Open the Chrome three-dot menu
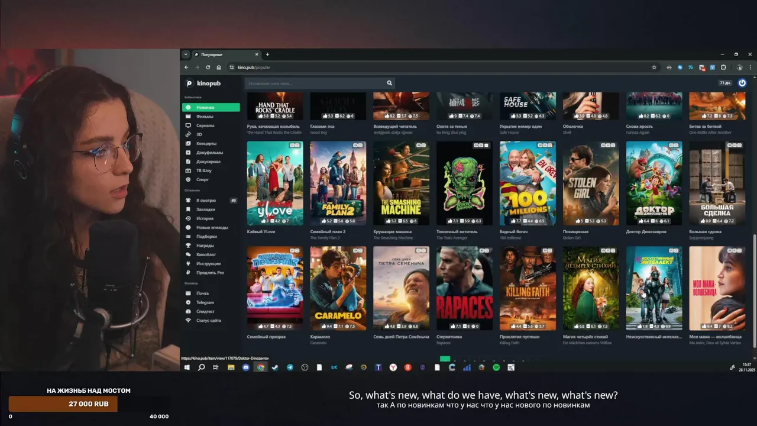This screenshot has height=426, width=757. 751,67
